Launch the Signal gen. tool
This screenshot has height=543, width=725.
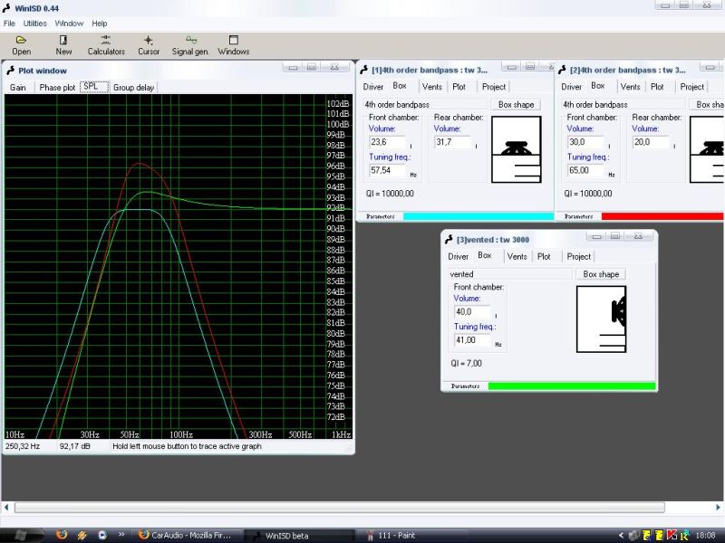190,45
